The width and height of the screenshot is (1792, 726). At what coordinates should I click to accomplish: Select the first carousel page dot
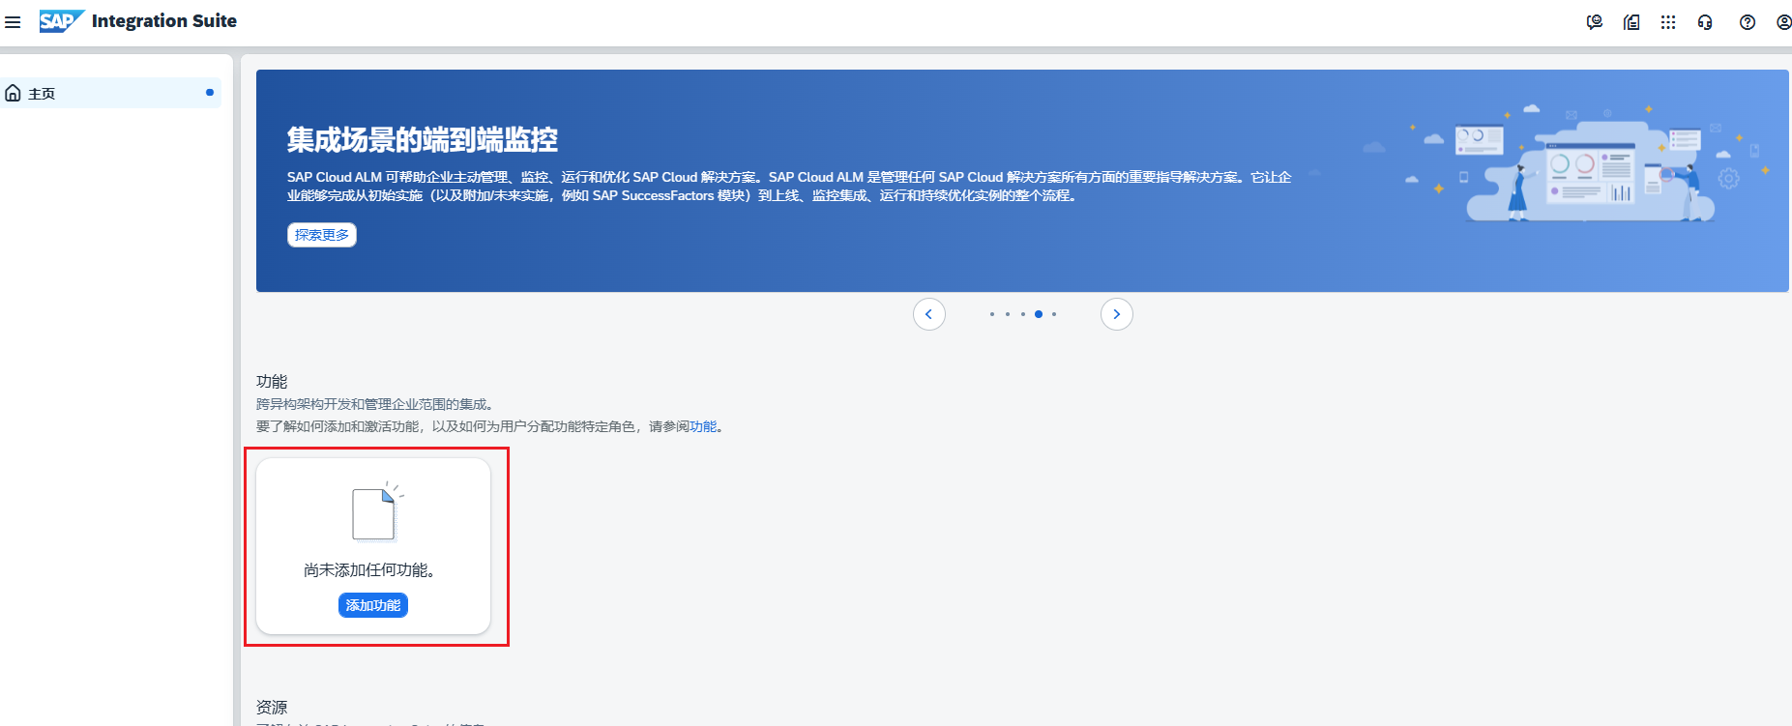992,314
